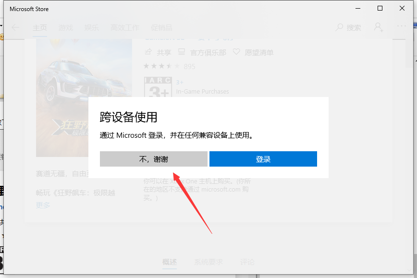417x278 pixels.
Task: Open the 评论 reviews tab
Action: pos(247,262)
